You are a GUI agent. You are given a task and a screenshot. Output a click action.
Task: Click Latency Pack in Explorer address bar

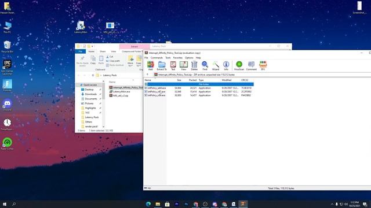[x=110, y=75]
